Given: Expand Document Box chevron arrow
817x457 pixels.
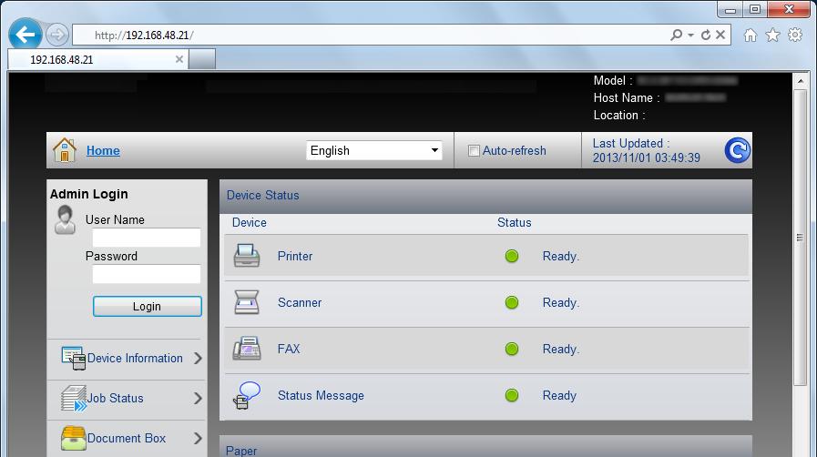Looking at the screenshot, I should coord(198,438).
